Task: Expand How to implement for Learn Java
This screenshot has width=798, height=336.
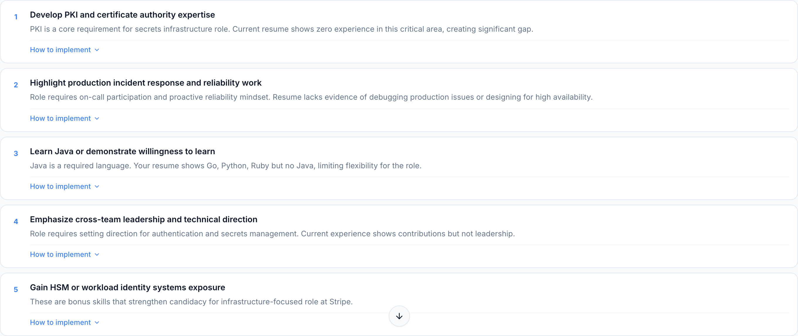Action: [x=60, y=186]
